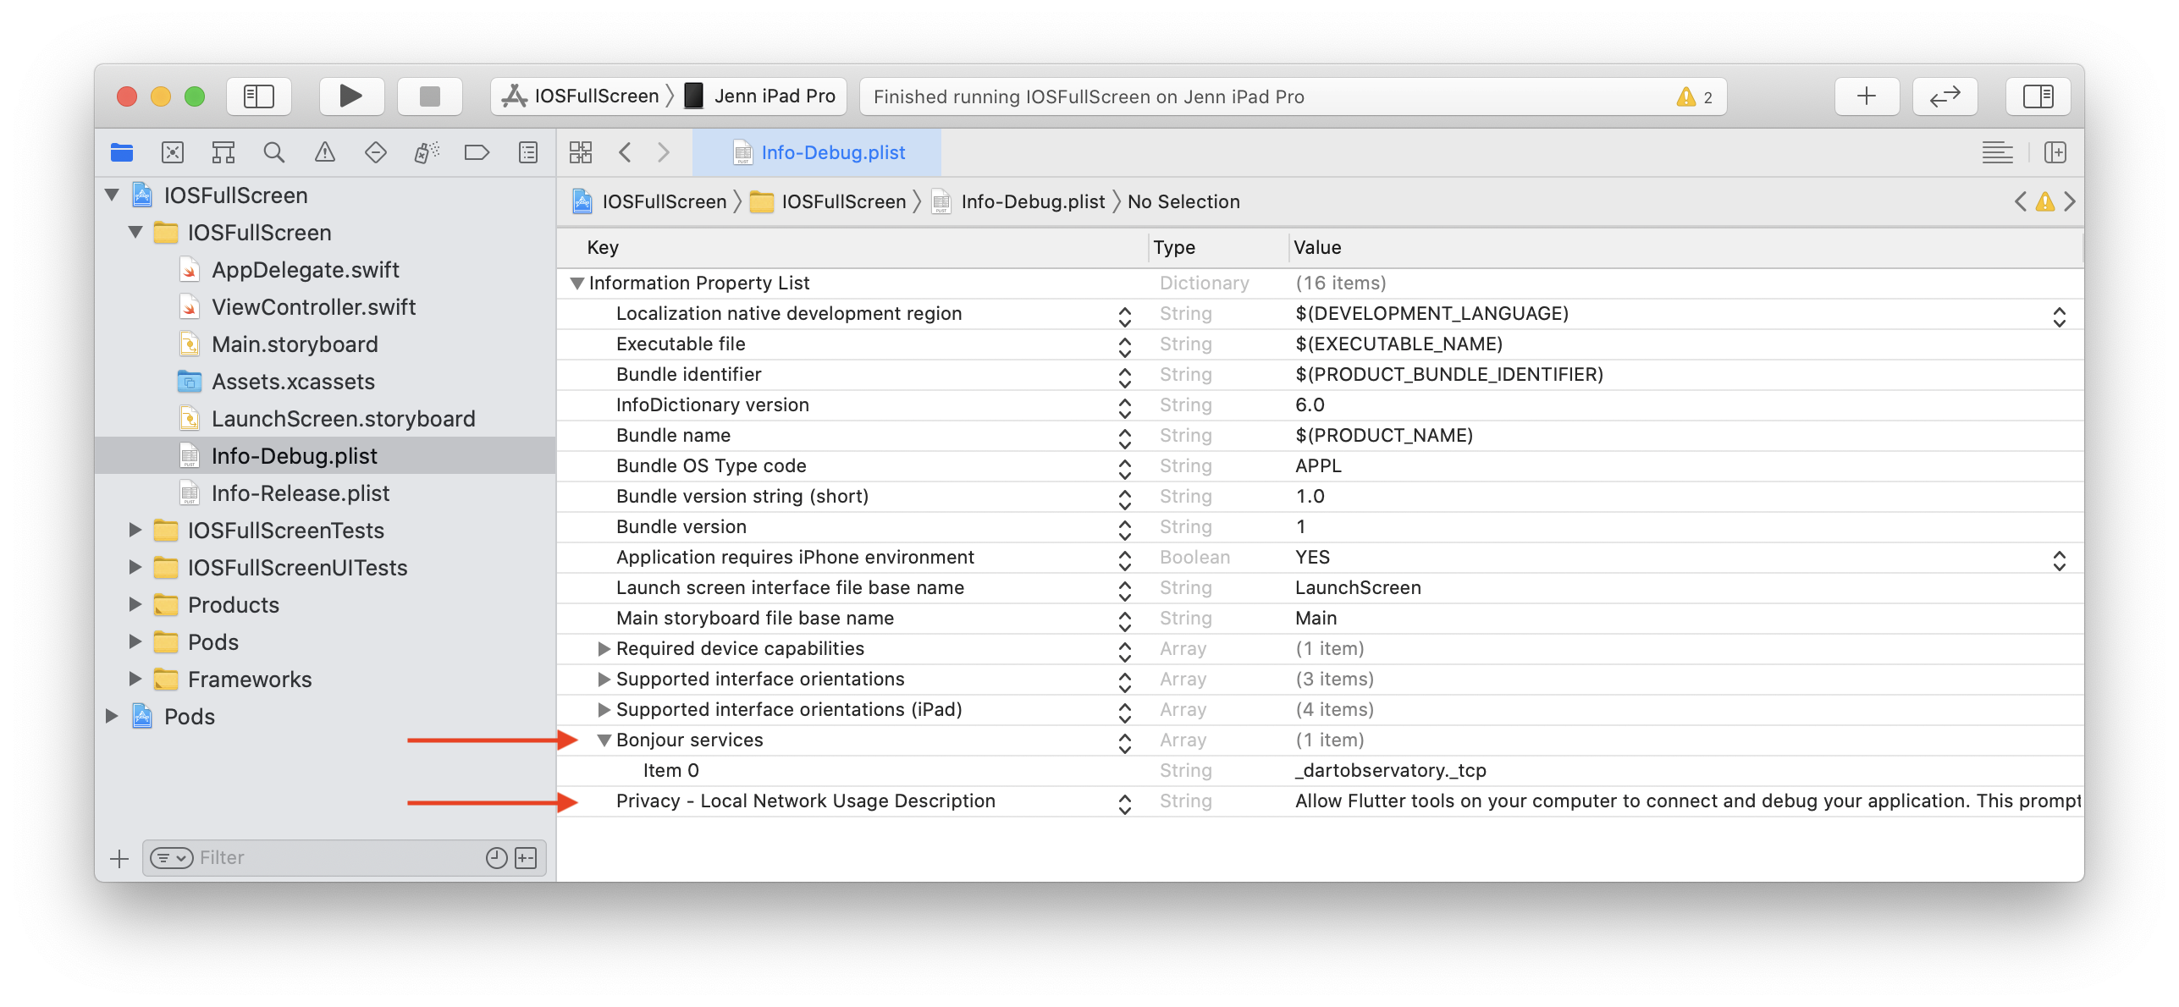Collapse the Information Property List row

point(577,283)
